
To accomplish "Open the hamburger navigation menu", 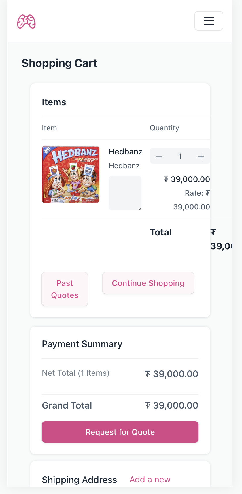I will tap(209, 21).
